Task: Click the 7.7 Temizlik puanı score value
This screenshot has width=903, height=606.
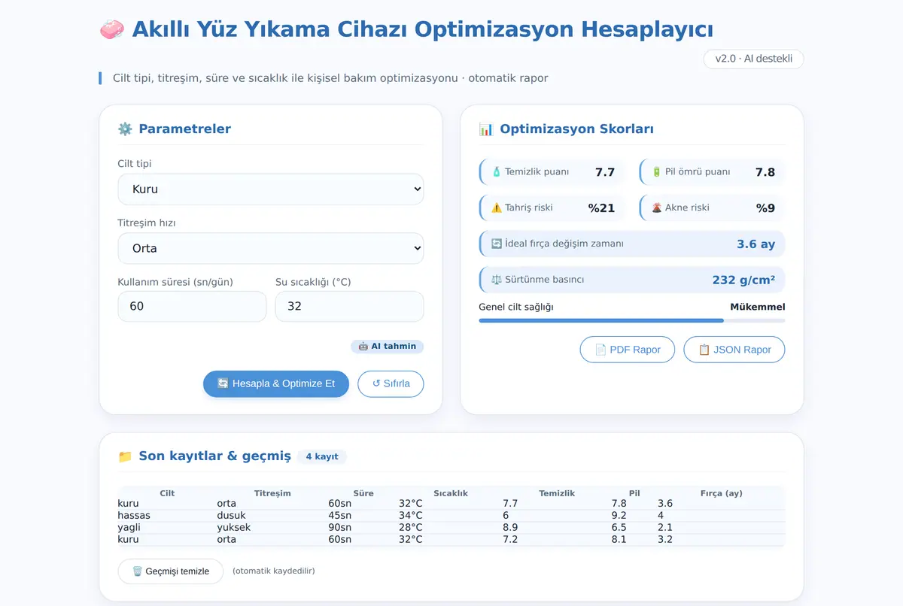Action: 605,172
